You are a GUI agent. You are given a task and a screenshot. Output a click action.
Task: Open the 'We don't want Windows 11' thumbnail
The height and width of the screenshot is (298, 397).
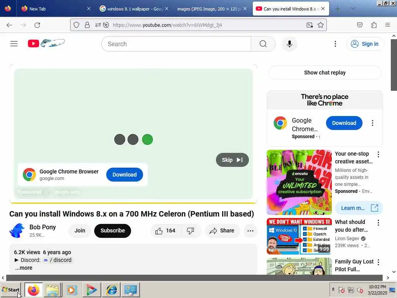299,236
